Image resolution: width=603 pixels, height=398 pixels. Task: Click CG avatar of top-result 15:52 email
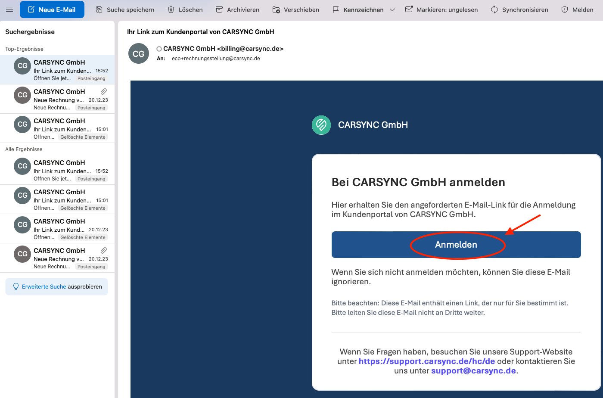22,66
